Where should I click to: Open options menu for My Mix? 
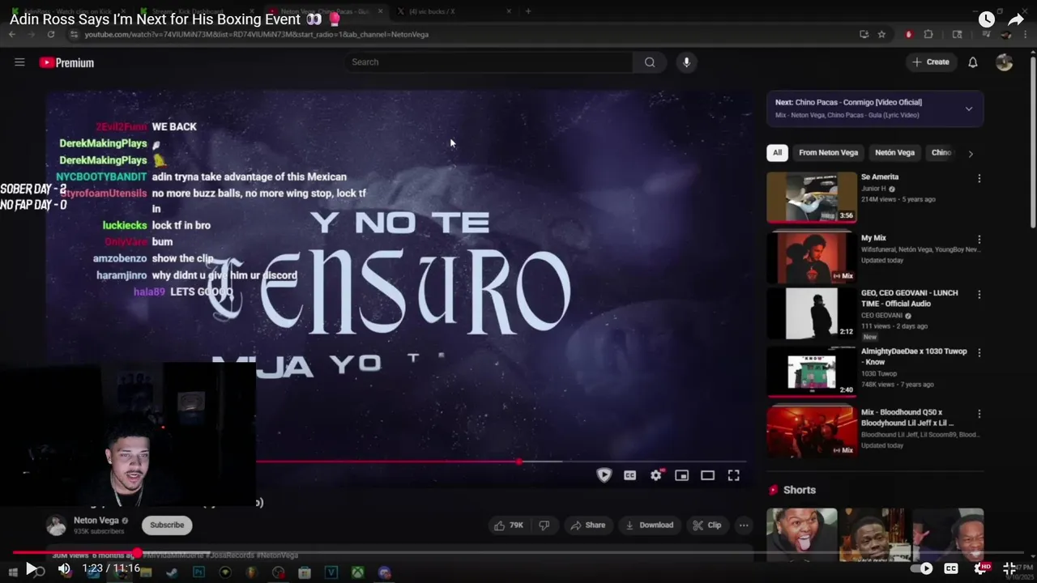click(x=979, y=240)
